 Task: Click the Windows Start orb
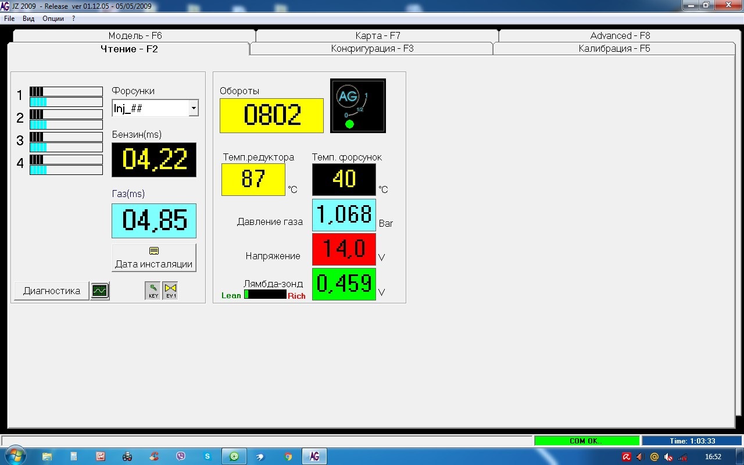tap(16, 455)
